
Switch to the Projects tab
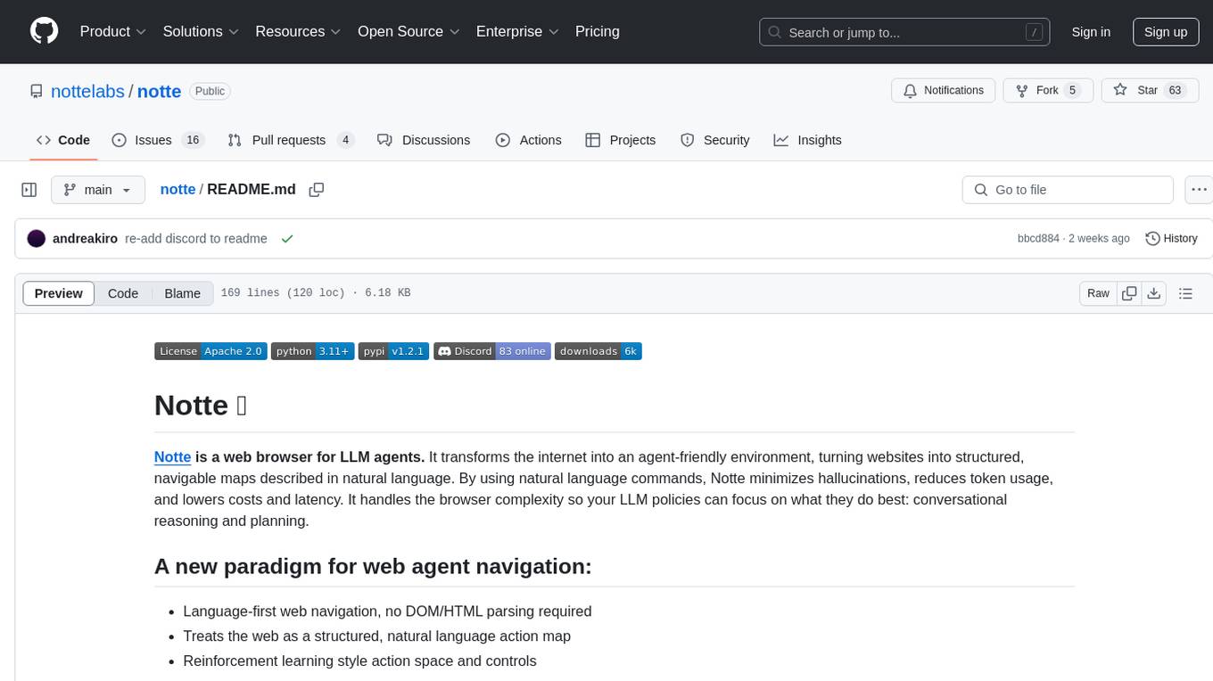tap(621, 140)
